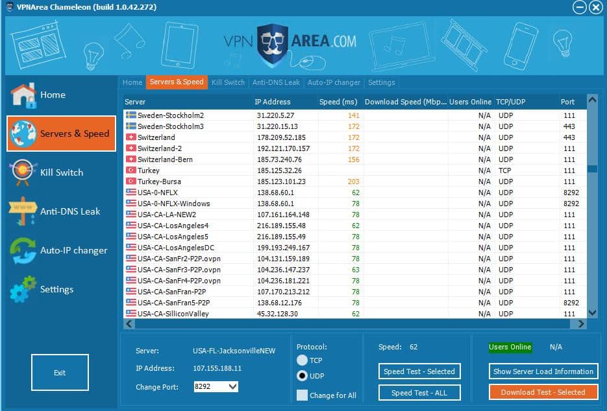The height and width of the screenshot is (411, 607).
Task: Select the USA-CA-SanFr4-P2P.ovpn server row
Action: pyautogui.click(x=355, y=281)
